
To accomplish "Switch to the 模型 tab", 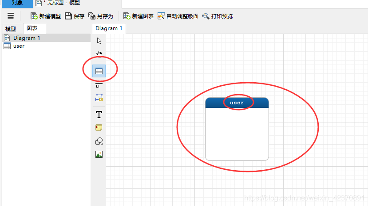I will (x=11, y=29).
